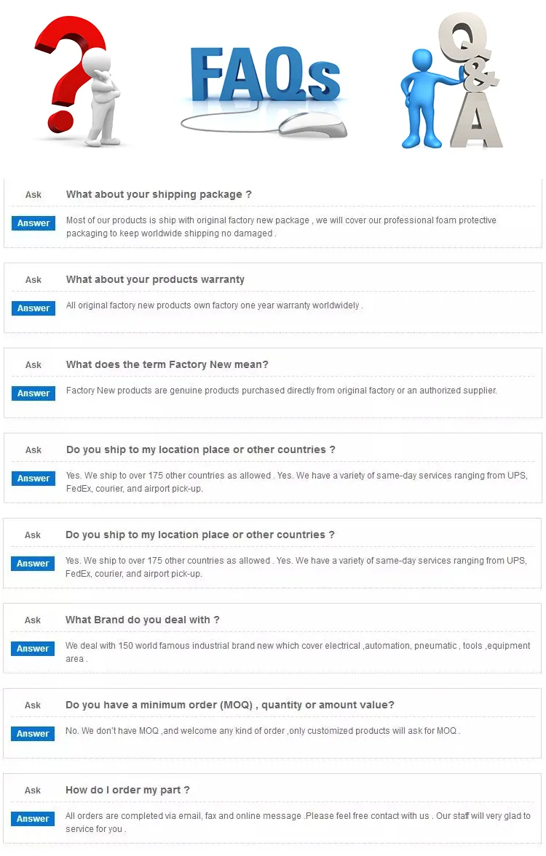
Task: Click Answer badge for shipping package question
Action: pos(33,223)
